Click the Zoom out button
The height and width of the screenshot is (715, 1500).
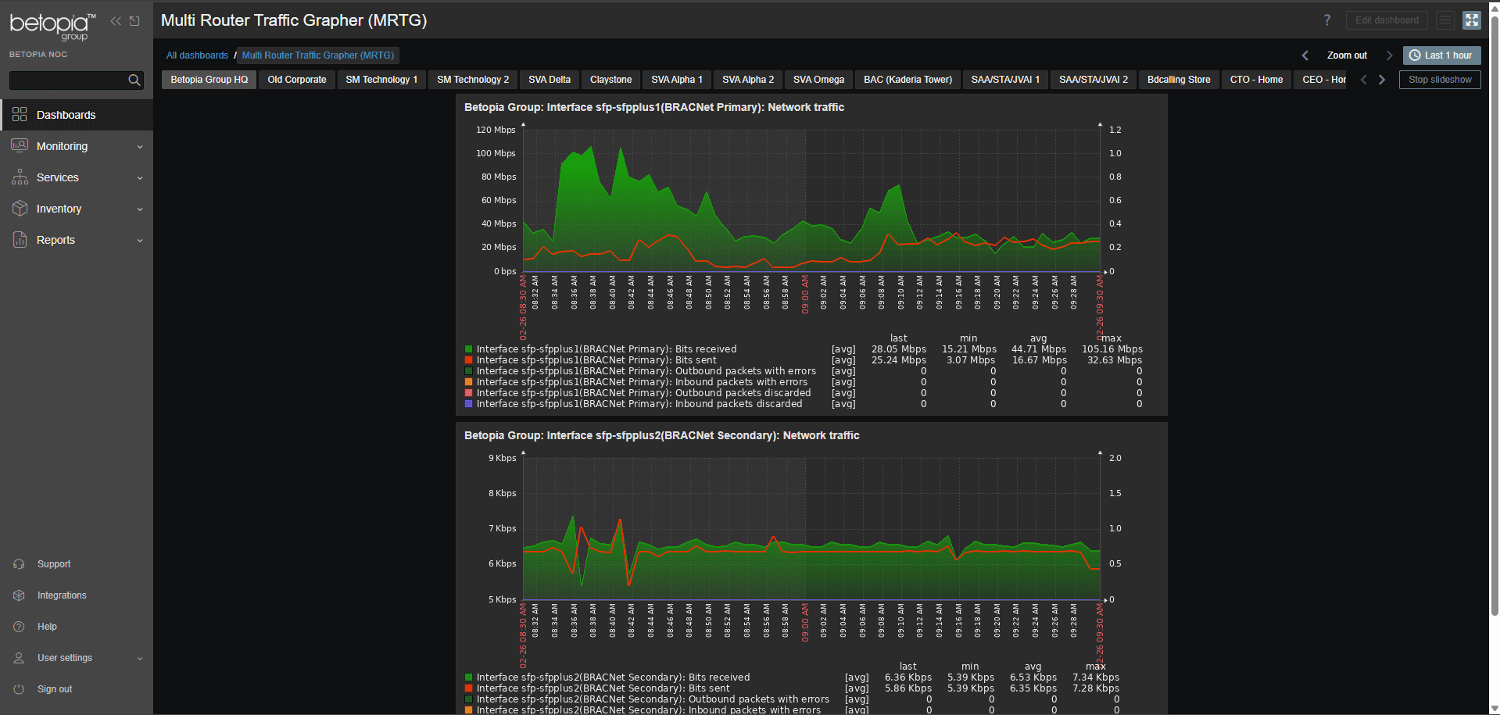click(1347, 55)
